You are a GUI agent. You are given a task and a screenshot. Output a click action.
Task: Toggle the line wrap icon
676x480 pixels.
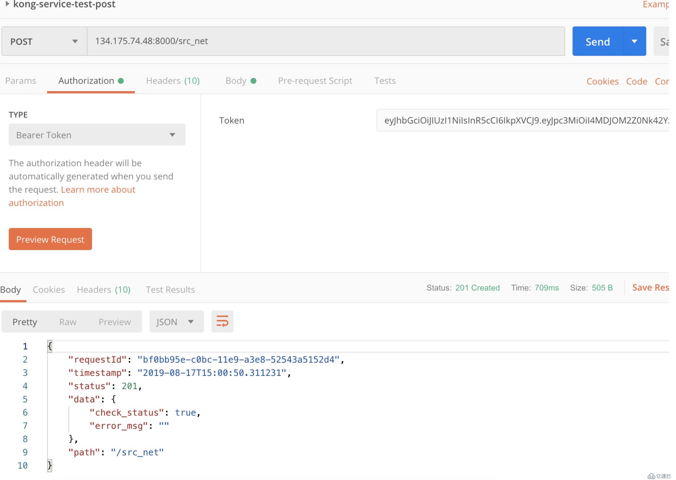tap(222, 321)
